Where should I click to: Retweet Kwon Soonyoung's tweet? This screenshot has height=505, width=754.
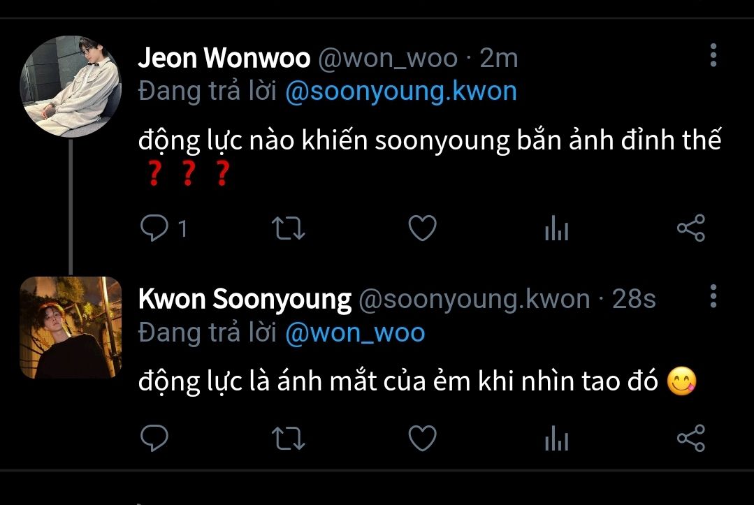288,438
